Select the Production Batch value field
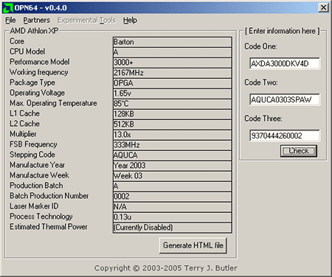The width and height of the screenshot is (332, 277). [173, 186]
